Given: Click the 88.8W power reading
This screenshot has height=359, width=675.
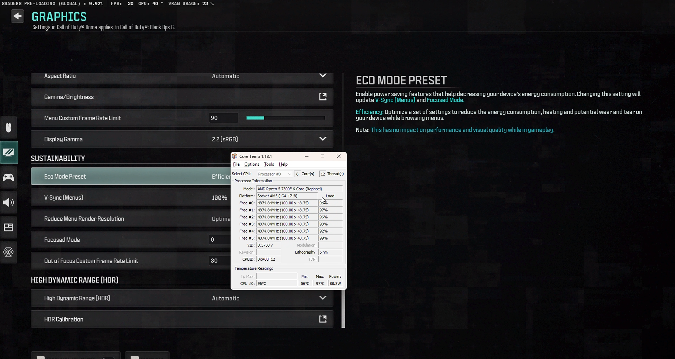Looking at the screenshot, I should [335, 283].
